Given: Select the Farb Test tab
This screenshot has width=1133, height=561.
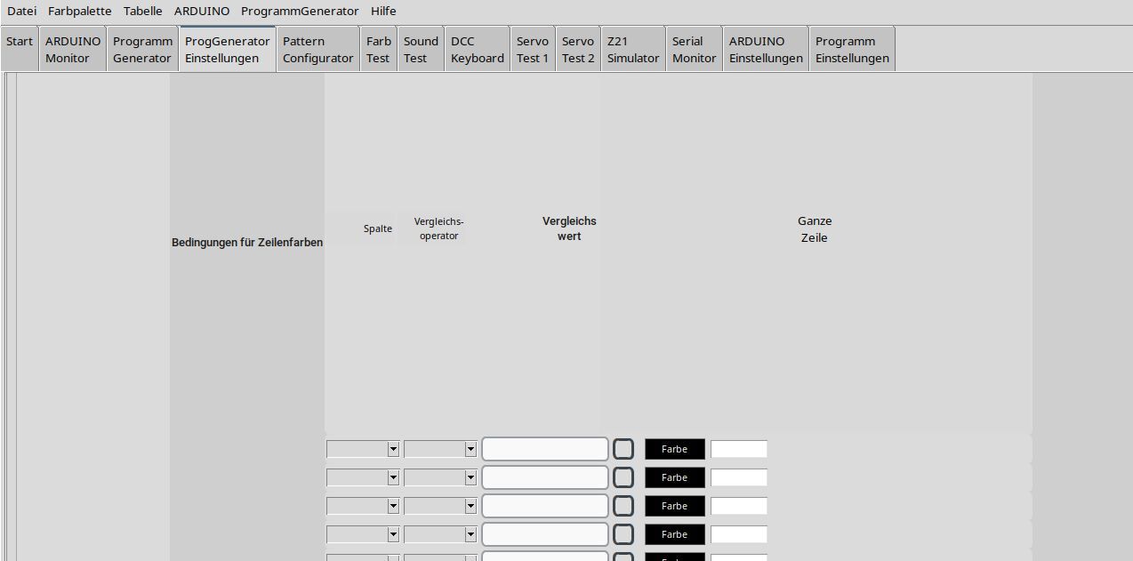Looking at the screenshot, I should [378, 50].
